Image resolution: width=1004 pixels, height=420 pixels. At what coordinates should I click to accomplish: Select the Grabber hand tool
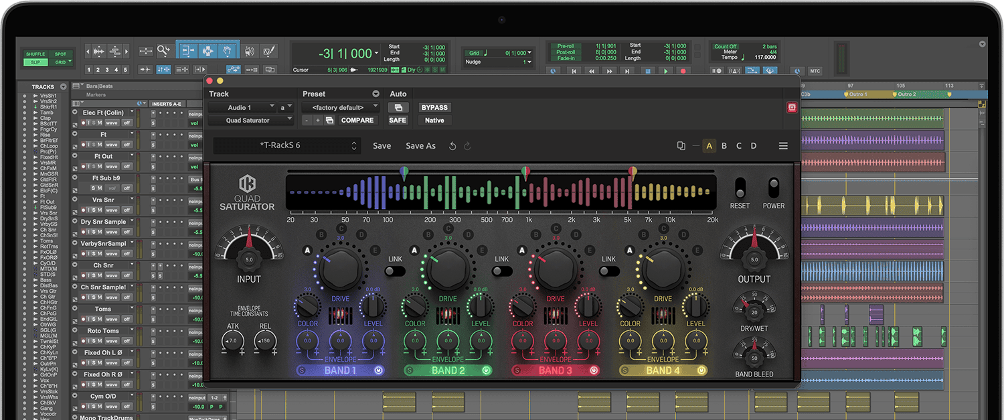227,51
